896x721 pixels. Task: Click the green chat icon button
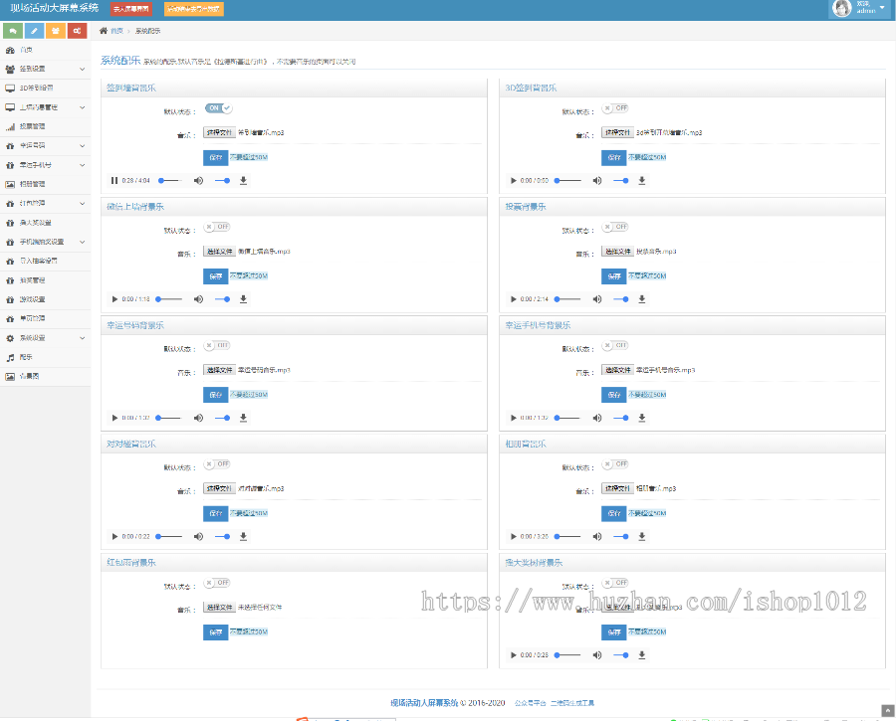pos(13,31)
